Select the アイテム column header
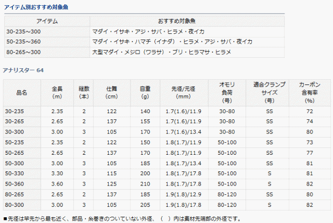 tap(47, 21)
